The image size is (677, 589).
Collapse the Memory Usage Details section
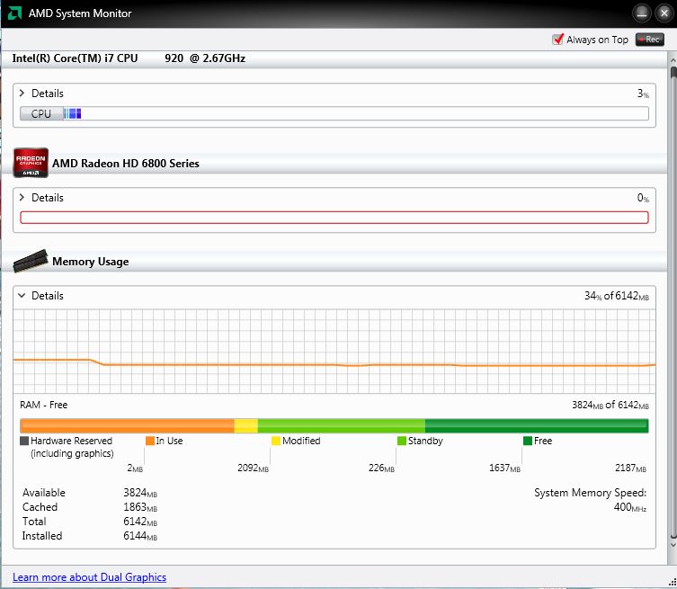click(22, 295)
